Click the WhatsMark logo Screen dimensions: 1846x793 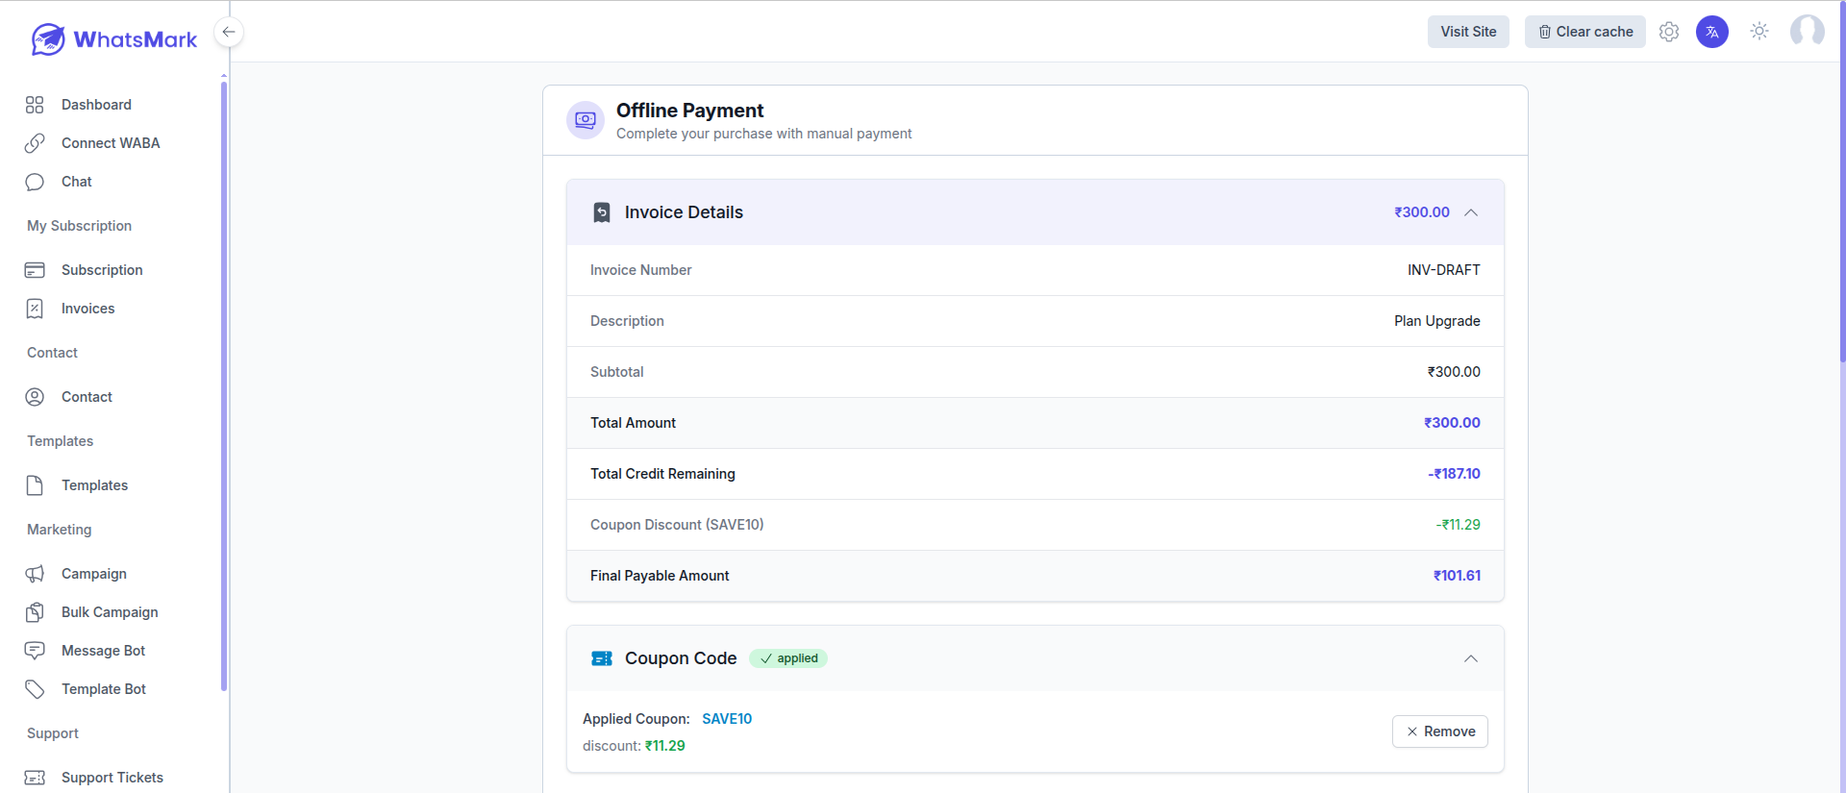pos(113,39)
